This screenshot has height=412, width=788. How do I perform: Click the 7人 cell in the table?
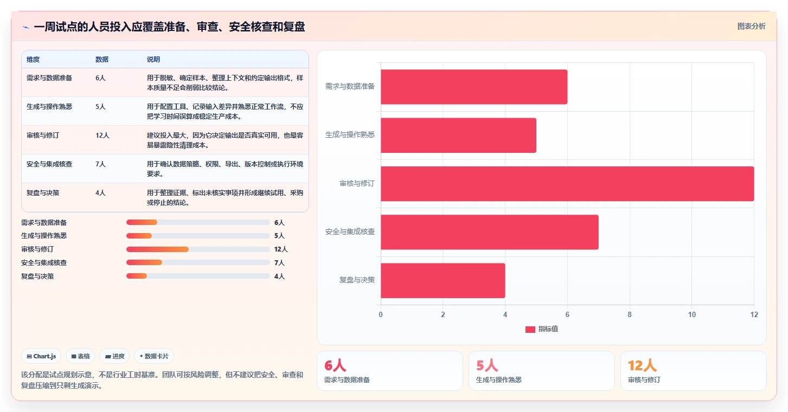100,164
